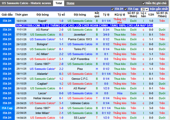This screenshot has height=120, width=170.
Task: Click the Thắng 1/2 kèo result cell
Action: coord(120,21)
